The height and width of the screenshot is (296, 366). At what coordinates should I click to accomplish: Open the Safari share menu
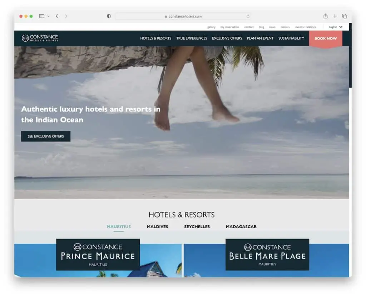(325, 16)
